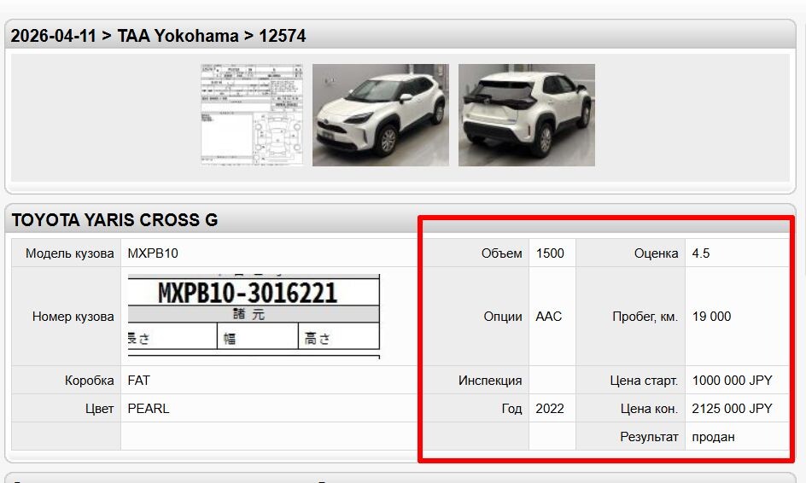Open the front view car photo

381,115
